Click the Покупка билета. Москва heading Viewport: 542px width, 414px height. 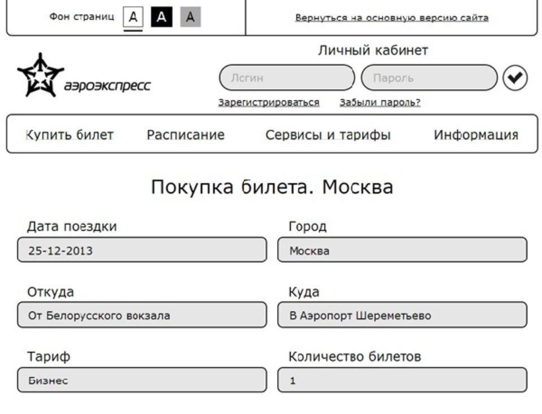click(x=272, y=187)
